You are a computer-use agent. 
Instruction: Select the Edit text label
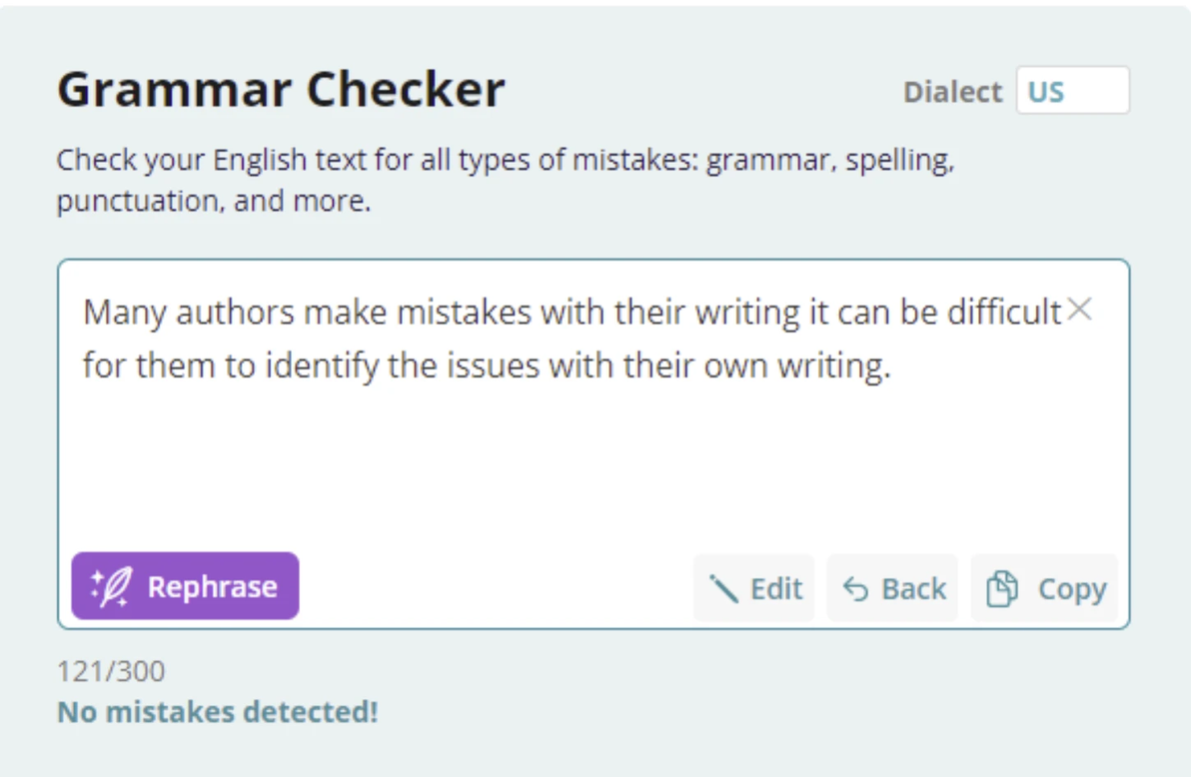coord(775,588)
